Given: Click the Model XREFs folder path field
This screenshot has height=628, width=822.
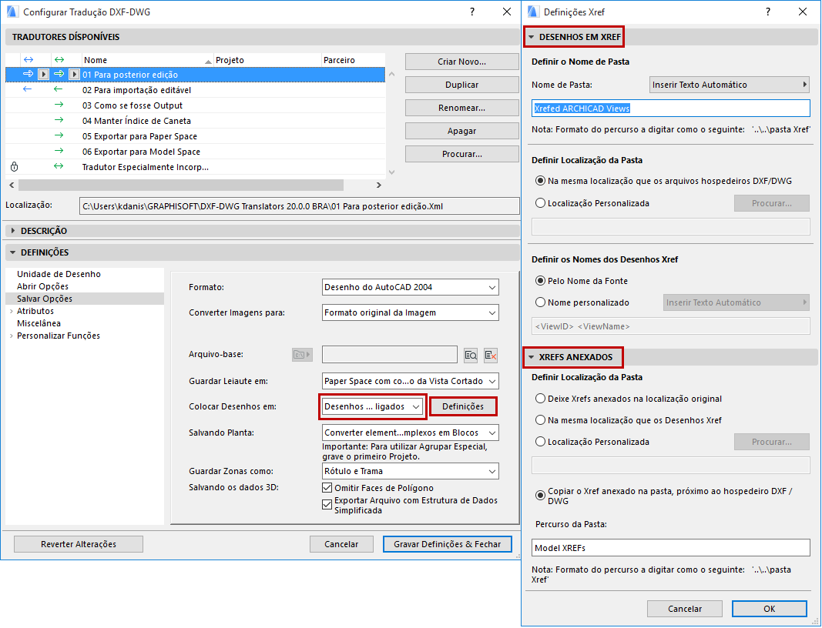Looking at the screenshot, I should [670, 548].
